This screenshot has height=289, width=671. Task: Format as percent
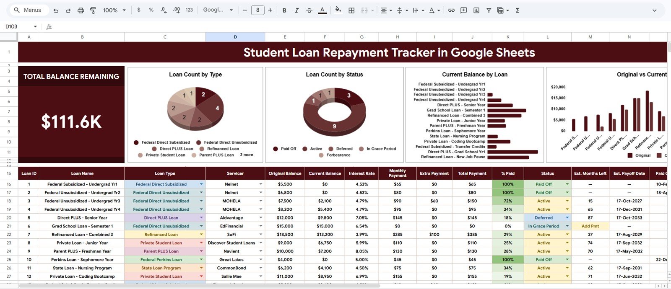(x=151, y=10)
